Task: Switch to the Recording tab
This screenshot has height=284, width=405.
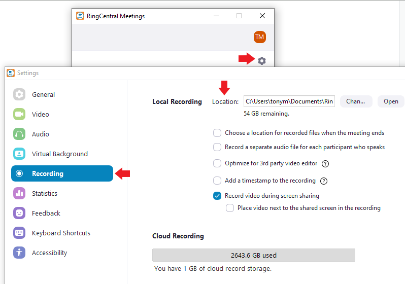Action: [62, 173]
